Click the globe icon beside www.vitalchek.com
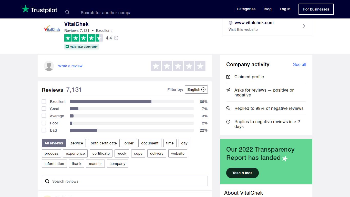The height and width of the screenshot is (197, 350). click(231, 23)
